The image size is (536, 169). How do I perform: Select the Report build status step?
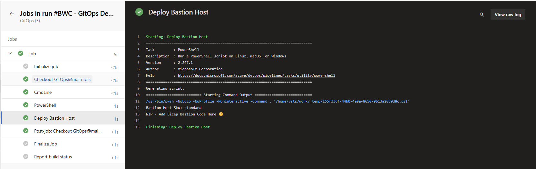tap(63, 157)
